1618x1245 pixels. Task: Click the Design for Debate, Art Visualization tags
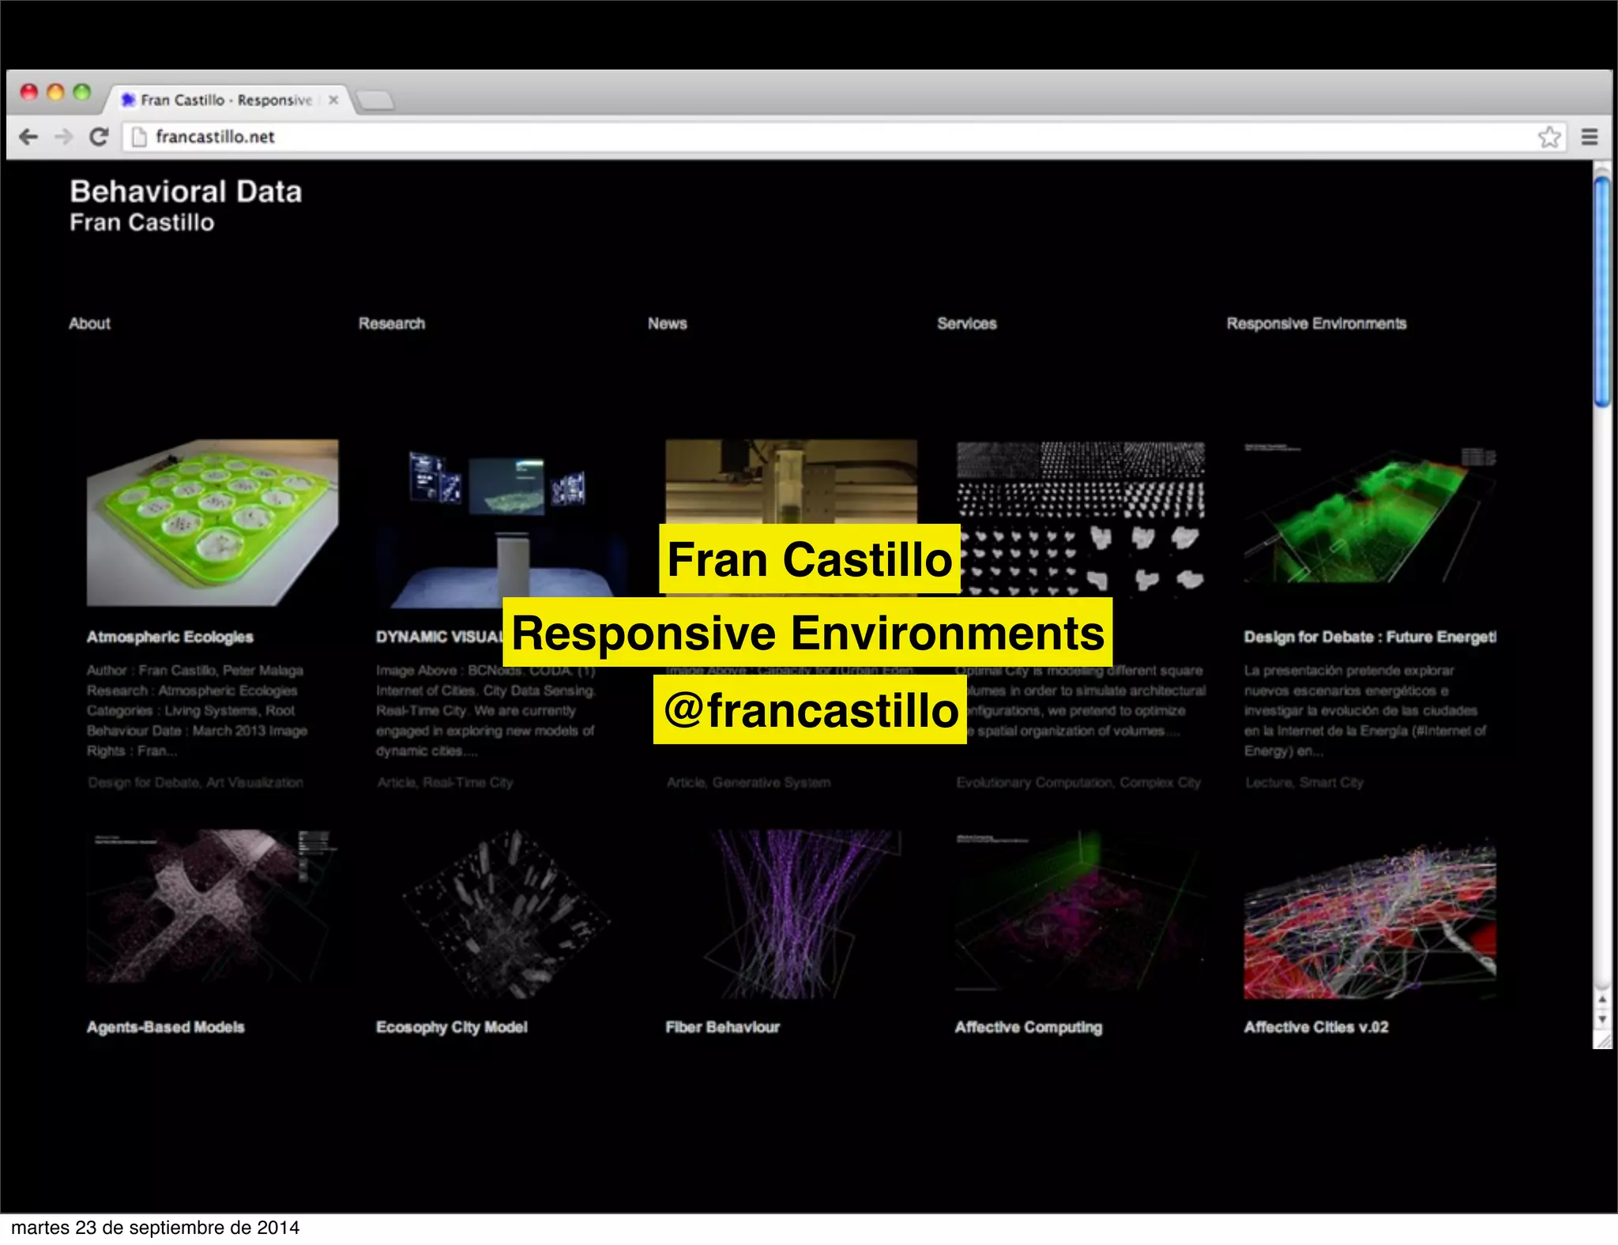click(196, 782)
